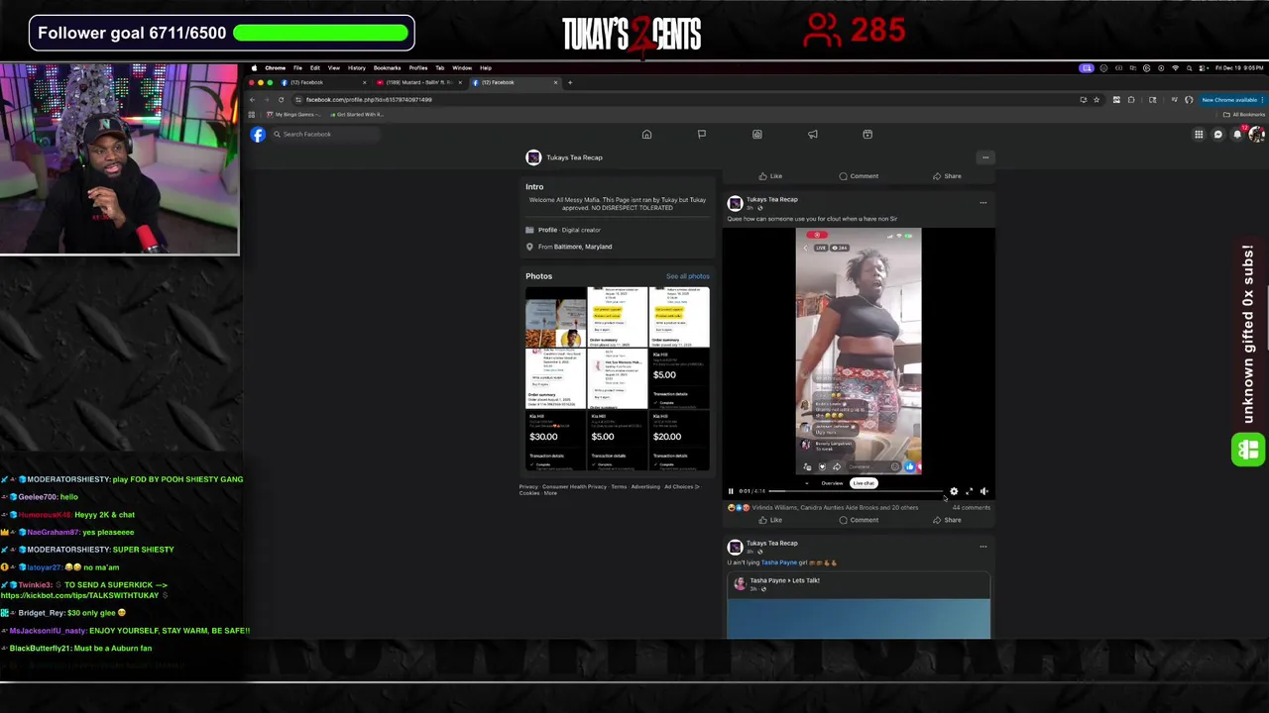Viewport: 1269px width, 713px height.
Task: Open Chrome Edit menu
Action: tap(314, 68)
